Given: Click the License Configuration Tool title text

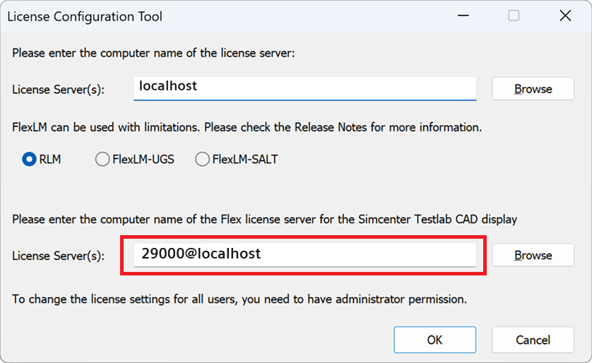Looking at the screenshot, I should pos(85,16).
